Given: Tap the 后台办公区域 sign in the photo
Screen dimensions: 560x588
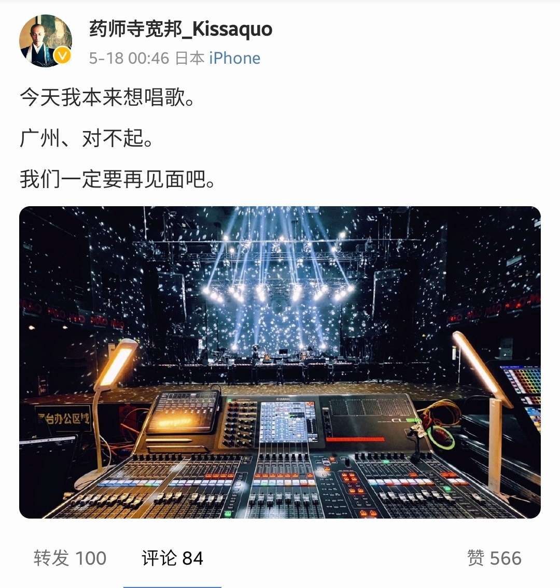Looking at the screenshot, I should click(x=63, y=418).
